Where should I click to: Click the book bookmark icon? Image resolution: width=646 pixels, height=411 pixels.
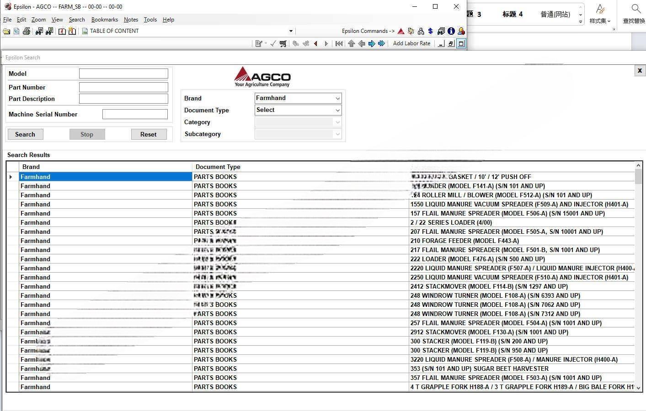[62, 31]
